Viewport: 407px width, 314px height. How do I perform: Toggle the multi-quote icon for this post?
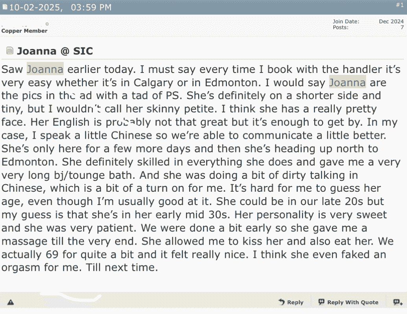pos(398,302)
